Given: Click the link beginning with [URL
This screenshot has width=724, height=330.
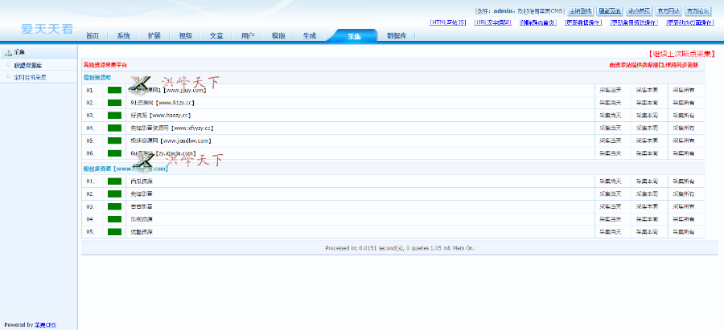Looking at the screenshot, I should [x=492, y=22].
